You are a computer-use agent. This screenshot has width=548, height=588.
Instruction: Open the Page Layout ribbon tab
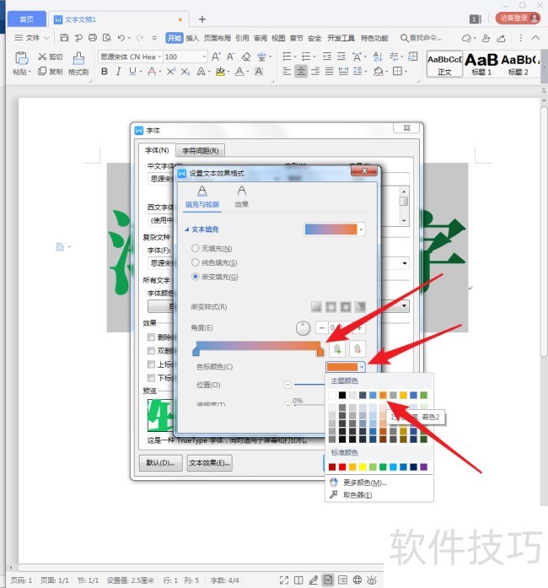coord(217,38)
